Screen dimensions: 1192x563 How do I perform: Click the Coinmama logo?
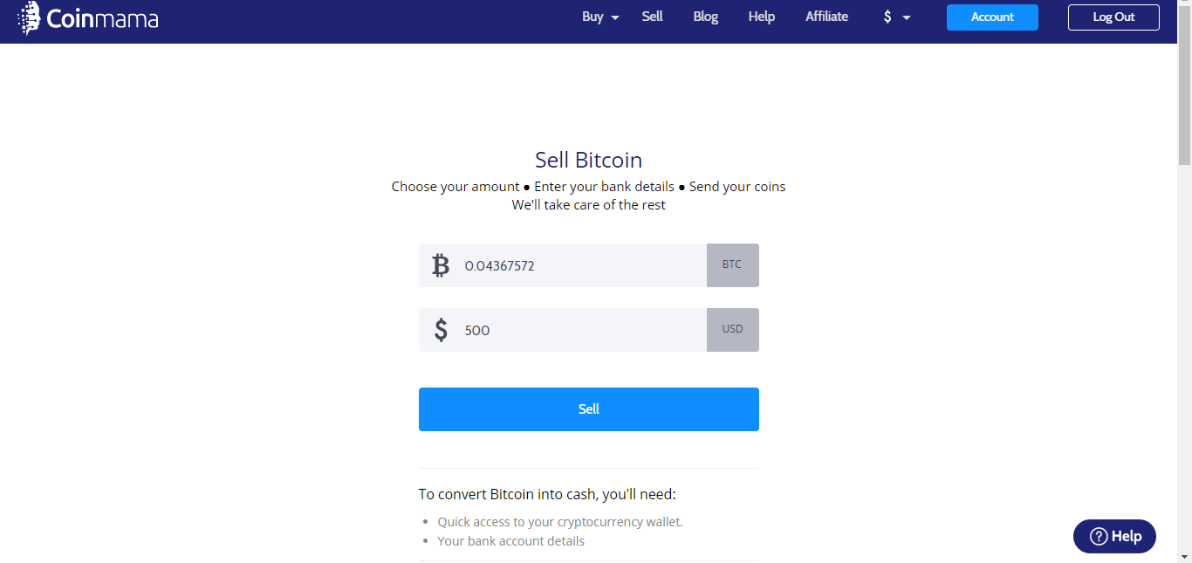[x=87, y=17]
